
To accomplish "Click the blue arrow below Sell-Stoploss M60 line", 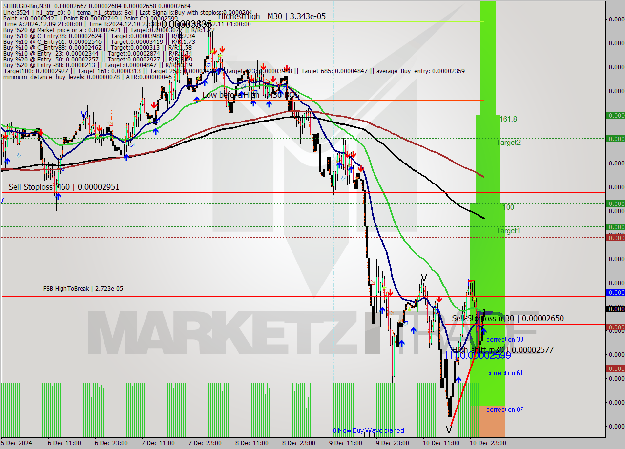I will [x=58, y=196].
